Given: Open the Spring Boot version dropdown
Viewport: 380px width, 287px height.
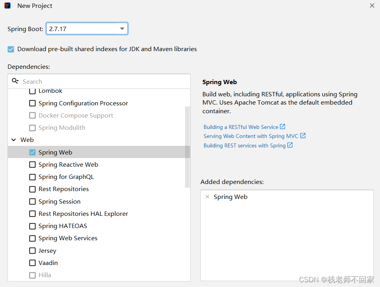Looking at the screenshot, I should (87, 29).
